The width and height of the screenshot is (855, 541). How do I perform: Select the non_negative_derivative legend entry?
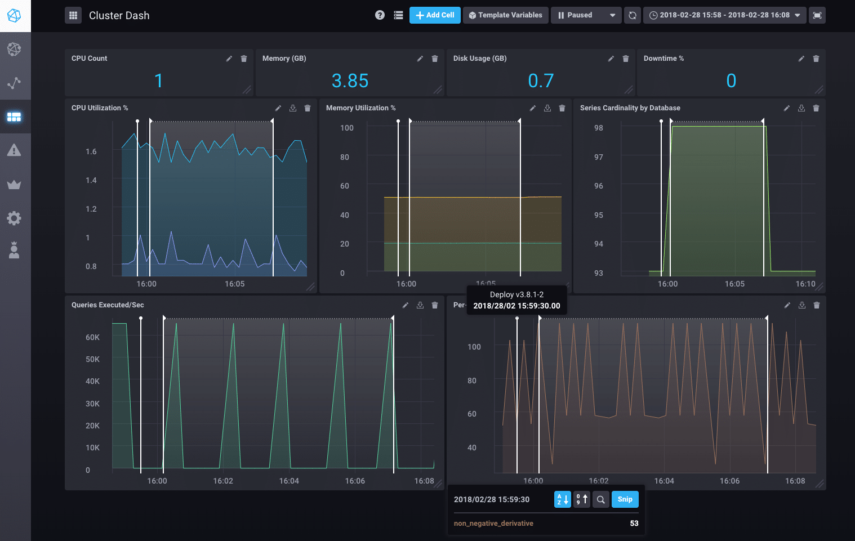493,523
